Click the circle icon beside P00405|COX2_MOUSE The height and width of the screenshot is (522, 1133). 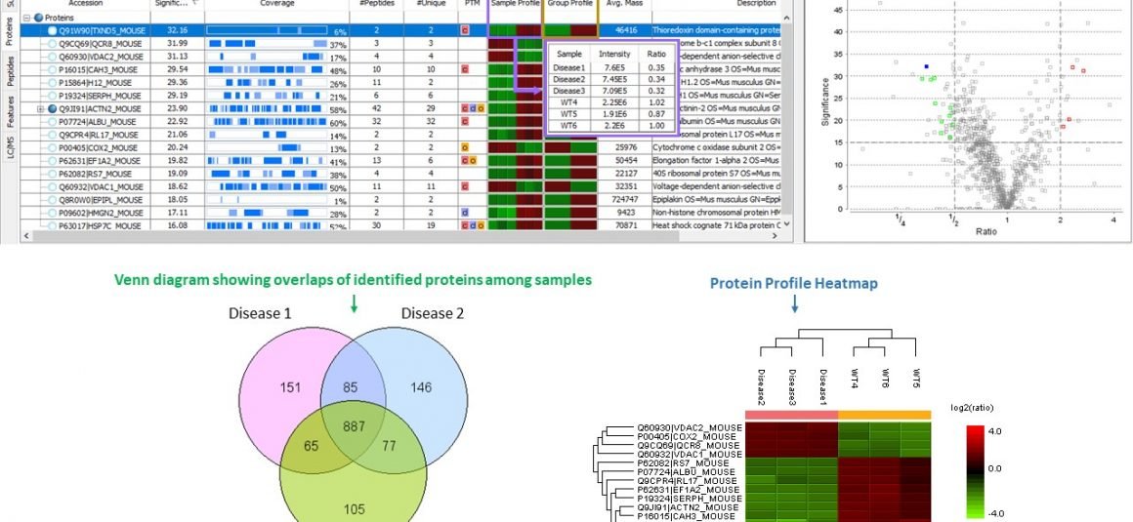click(x=52, y=148)
